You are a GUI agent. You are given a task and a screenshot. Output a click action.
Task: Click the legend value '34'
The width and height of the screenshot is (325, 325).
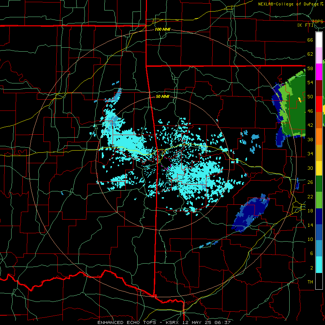[310, 154]
